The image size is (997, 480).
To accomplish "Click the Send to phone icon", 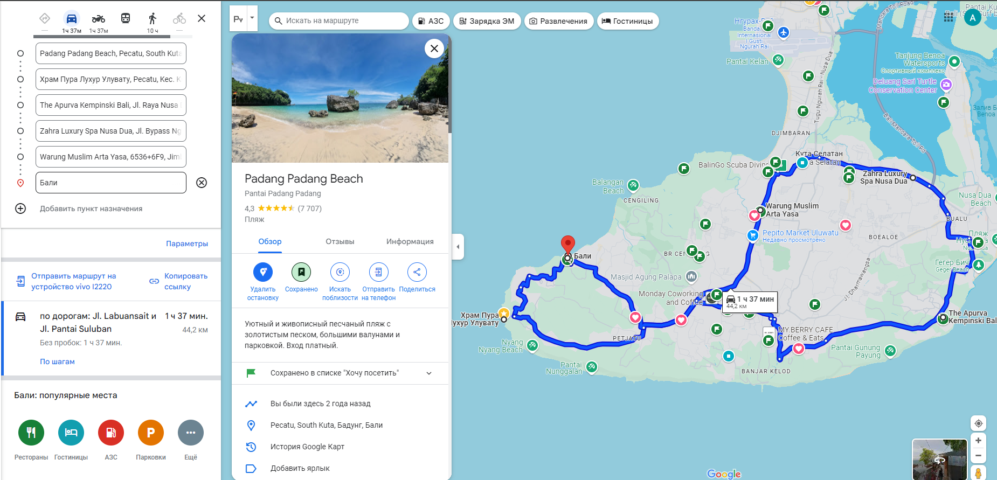I will [x=378, y=272].
